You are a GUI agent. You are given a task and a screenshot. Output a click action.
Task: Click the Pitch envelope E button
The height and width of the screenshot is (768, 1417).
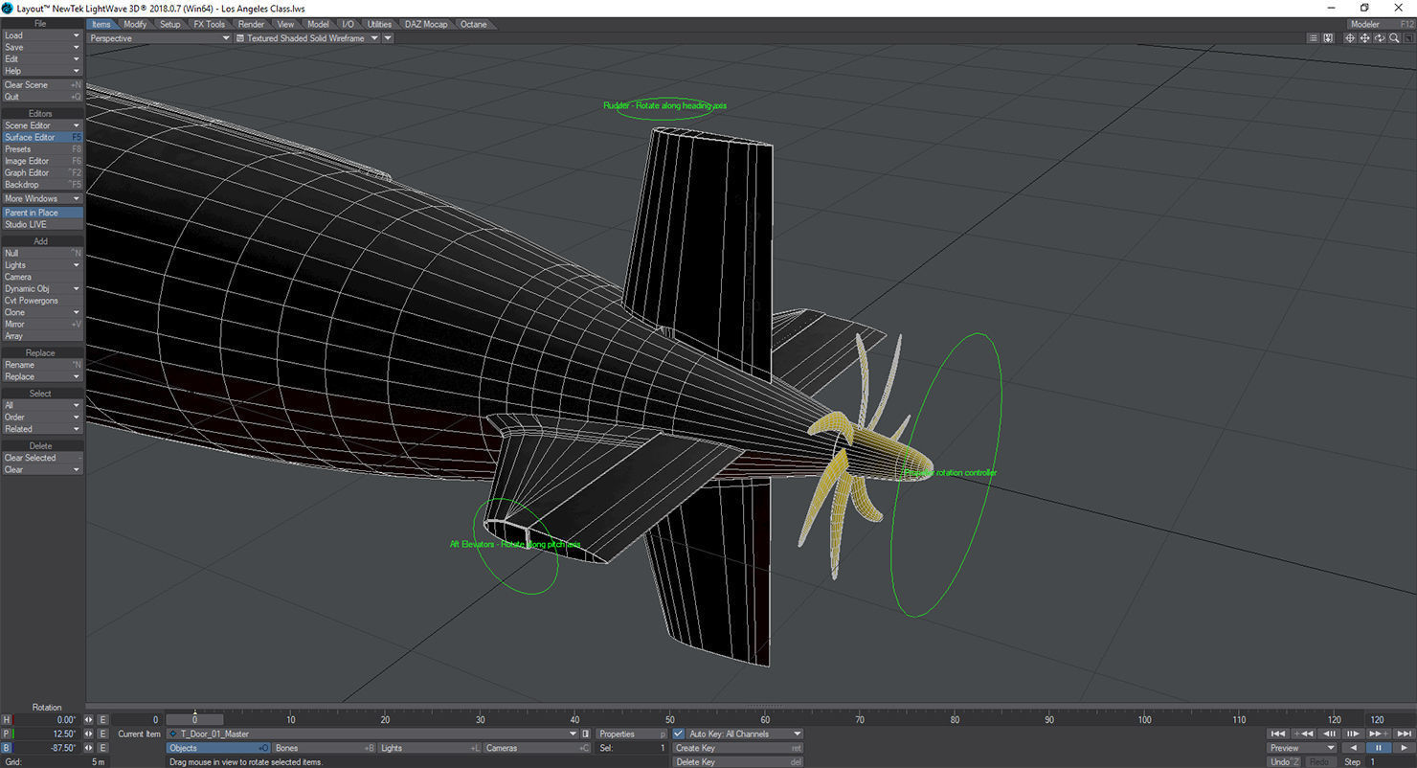pyautogui.click(x=103, y=734)
